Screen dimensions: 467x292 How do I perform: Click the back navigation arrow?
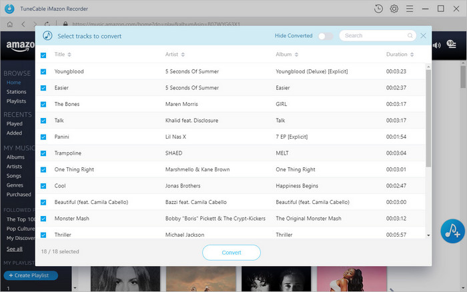pos(23,25)
